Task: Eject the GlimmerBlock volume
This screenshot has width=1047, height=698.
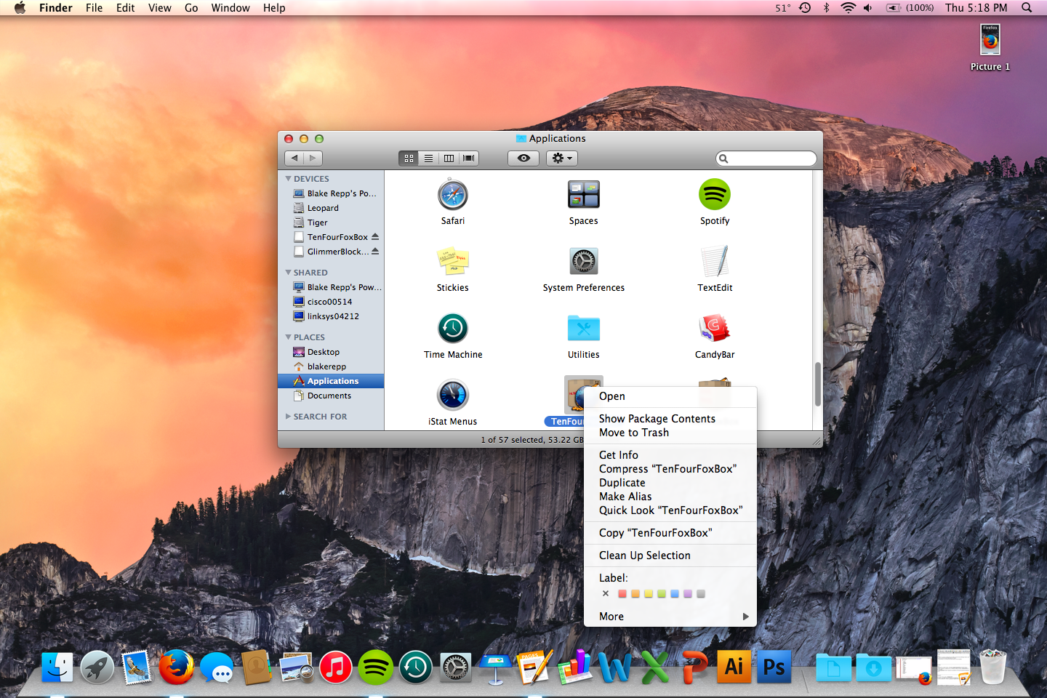Action: tap(375, 251)
